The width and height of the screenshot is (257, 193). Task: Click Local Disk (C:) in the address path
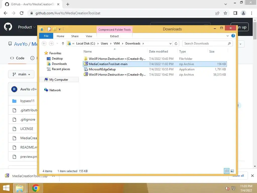pos(86,43)
